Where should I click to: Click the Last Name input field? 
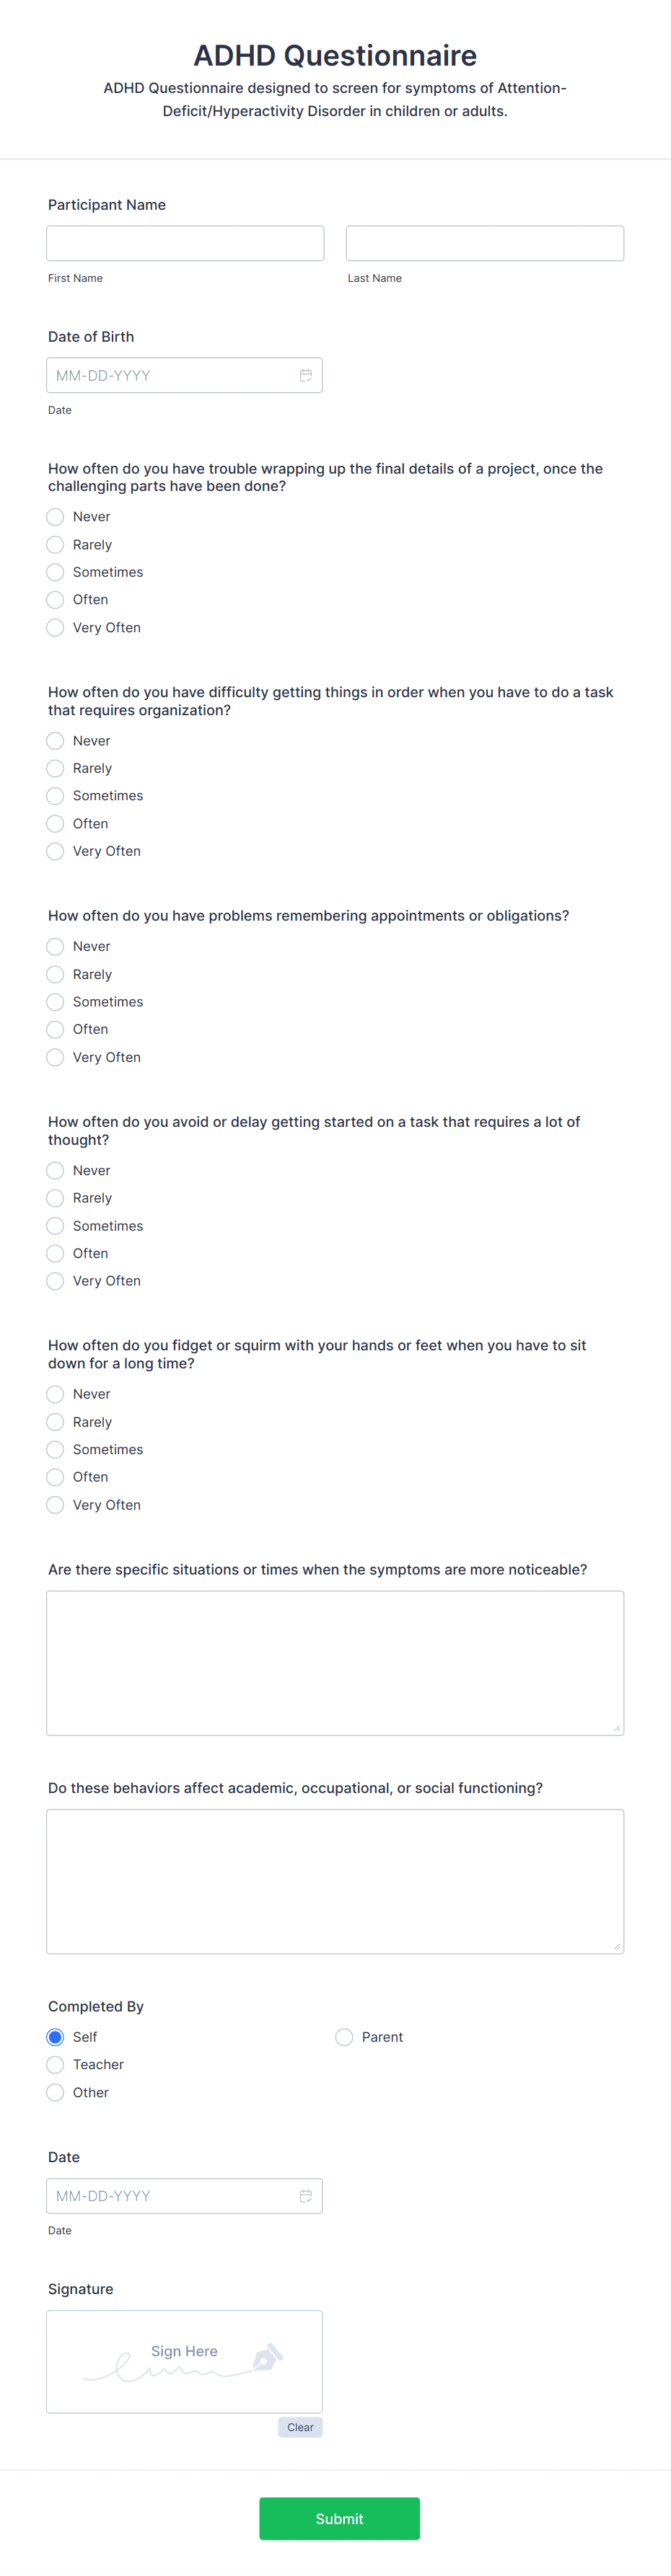tap(483, 242)
